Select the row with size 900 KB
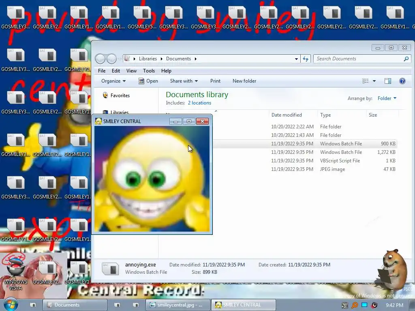 304,144
